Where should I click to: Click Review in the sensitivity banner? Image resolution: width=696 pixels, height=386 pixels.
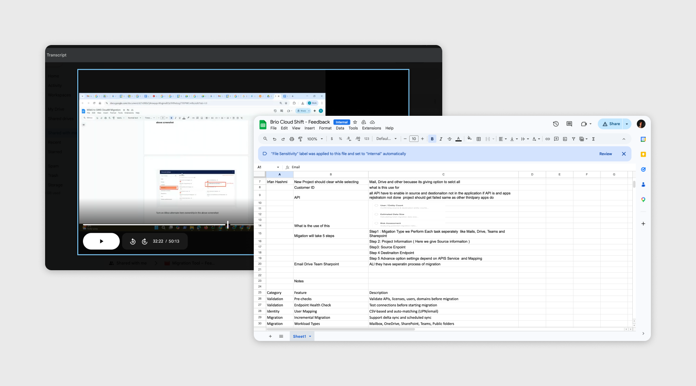coord(605,154)
